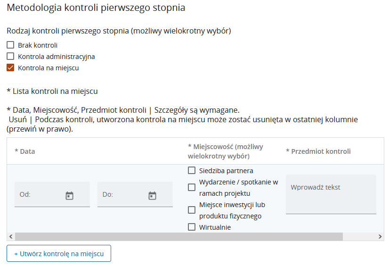389x267 pixels.
Task: Click the Przedmiot kontroli column header
Action: pyautogui.click(x=318, y=151)
